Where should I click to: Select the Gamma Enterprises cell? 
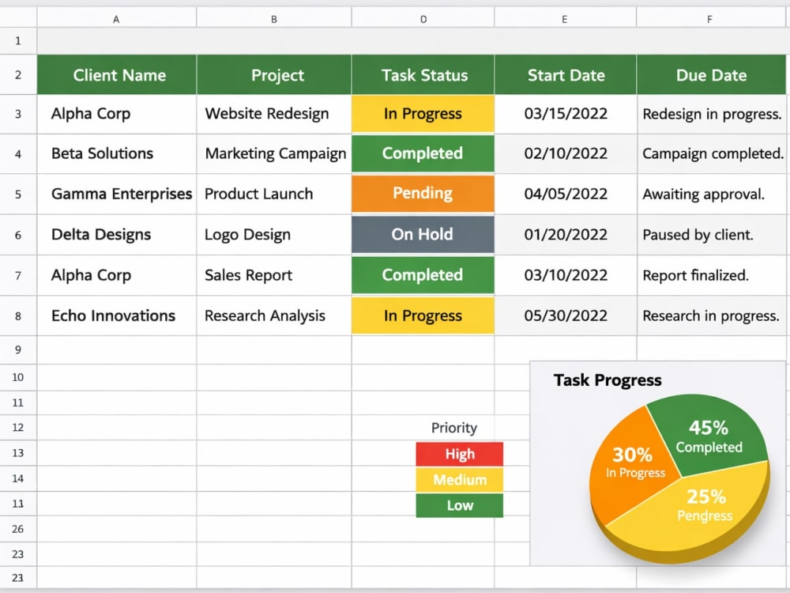click(x=116, y=195)
